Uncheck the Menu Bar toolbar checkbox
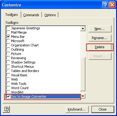This screenshot has height=116, width=117. coord(8,37)
